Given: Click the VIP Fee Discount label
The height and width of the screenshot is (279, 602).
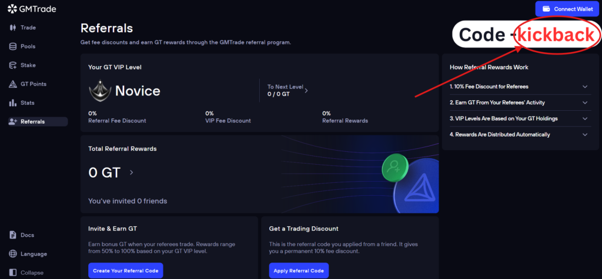Looking at the screenshot, I should tap(228, 121).
